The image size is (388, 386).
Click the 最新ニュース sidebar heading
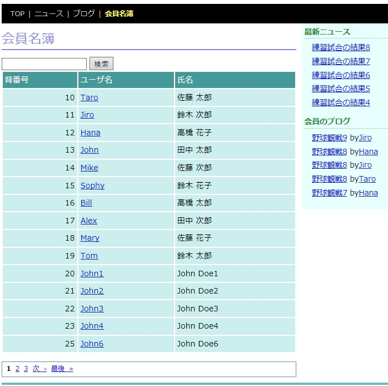point(327,32)
